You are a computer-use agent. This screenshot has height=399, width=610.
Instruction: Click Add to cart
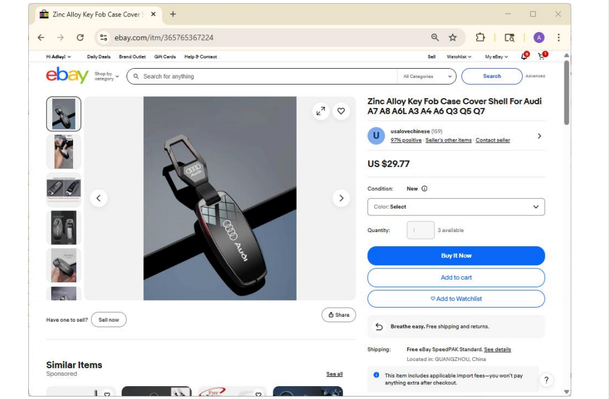tap(456, 277)
